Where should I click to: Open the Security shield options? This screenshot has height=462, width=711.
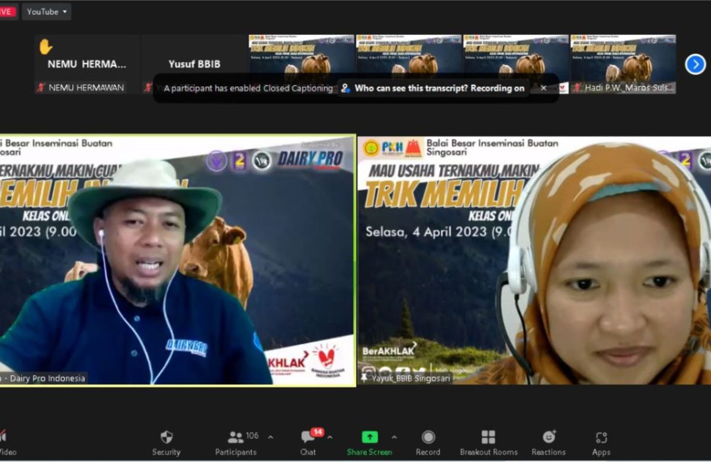pyautogui.click(x=166, y=443)
